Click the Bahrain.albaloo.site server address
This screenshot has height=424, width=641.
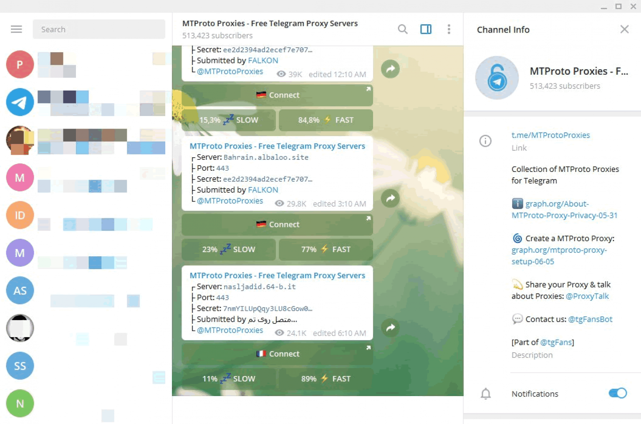(x=266, y=157)
